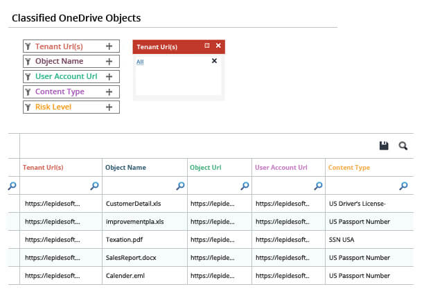This screenshot has width=424, height=298.
Task: Close the Tenant Url(s) popup panel
Action: 218,46
